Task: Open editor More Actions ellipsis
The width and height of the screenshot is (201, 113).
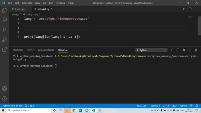Action: point(196,9)
